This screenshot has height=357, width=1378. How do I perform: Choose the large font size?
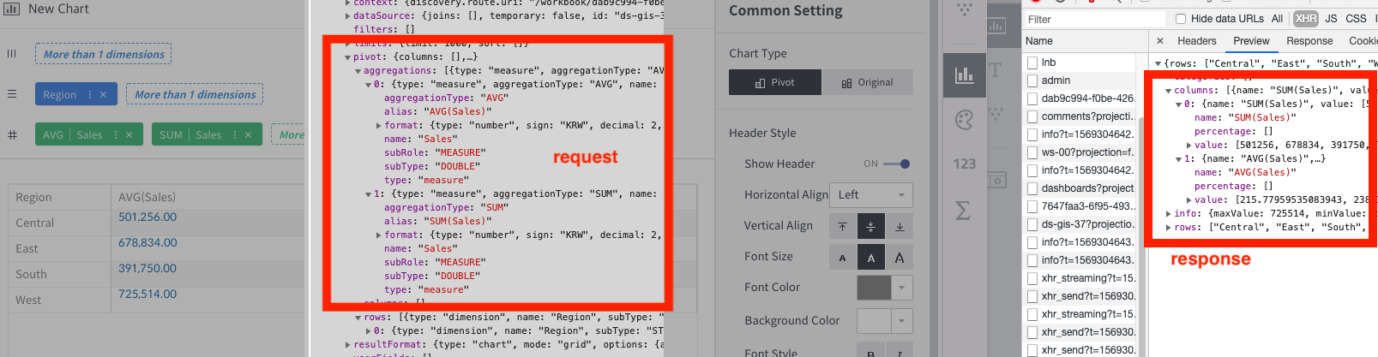[900, 257]
